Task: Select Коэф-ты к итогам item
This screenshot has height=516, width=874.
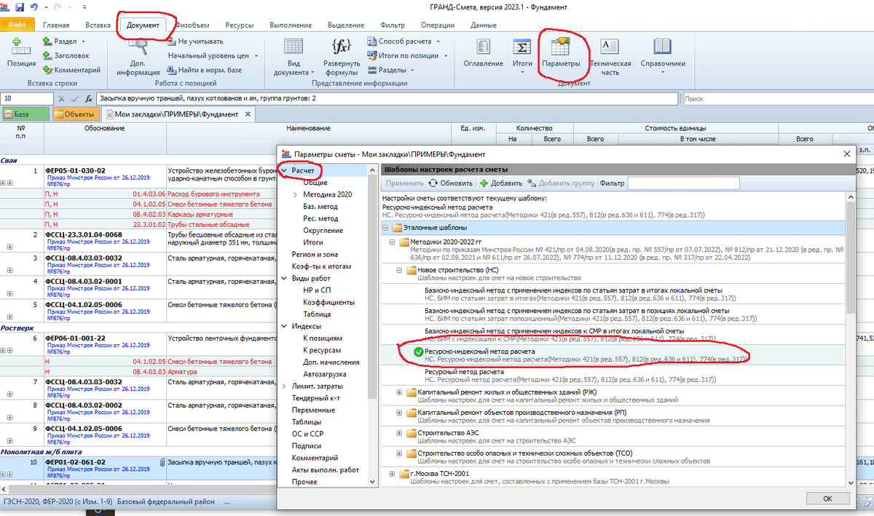Action: (x=321, y=266)
